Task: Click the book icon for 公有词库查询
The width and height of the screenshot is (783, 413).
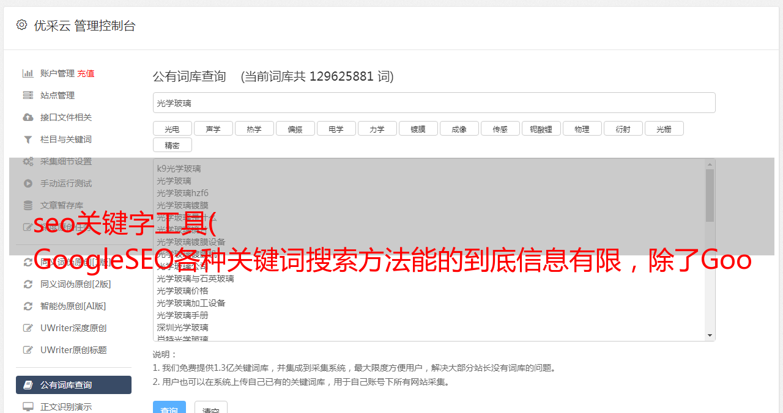Action: (28, 385)
